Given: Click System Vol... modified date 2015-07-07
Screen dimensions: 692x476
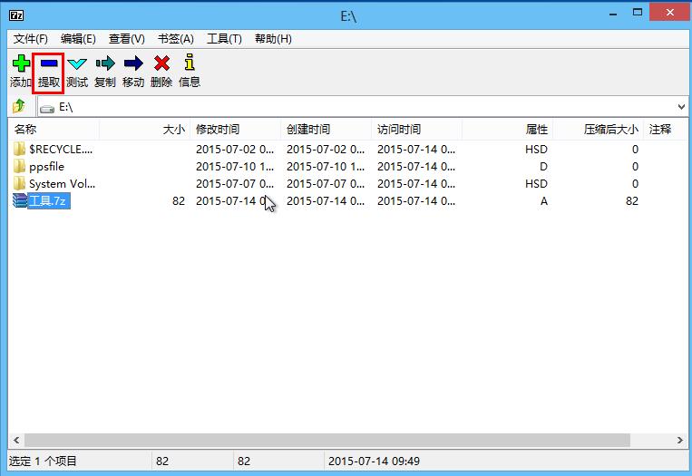Looking at the screenshot, I should (235, 183).
